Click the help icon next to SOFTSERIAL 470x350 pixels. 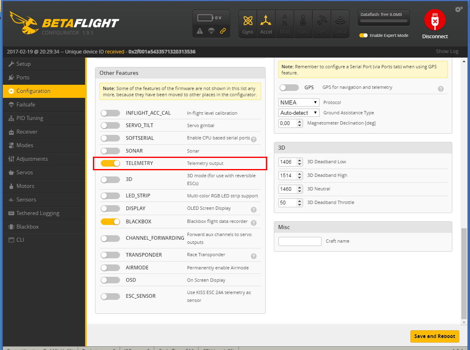click(x=254, y=139)
